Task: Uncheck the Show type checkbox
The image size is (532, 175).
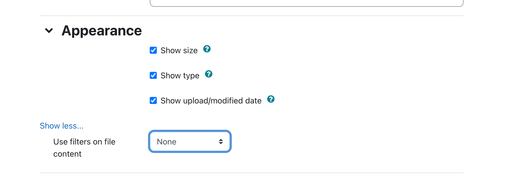Action: point(153,75)
